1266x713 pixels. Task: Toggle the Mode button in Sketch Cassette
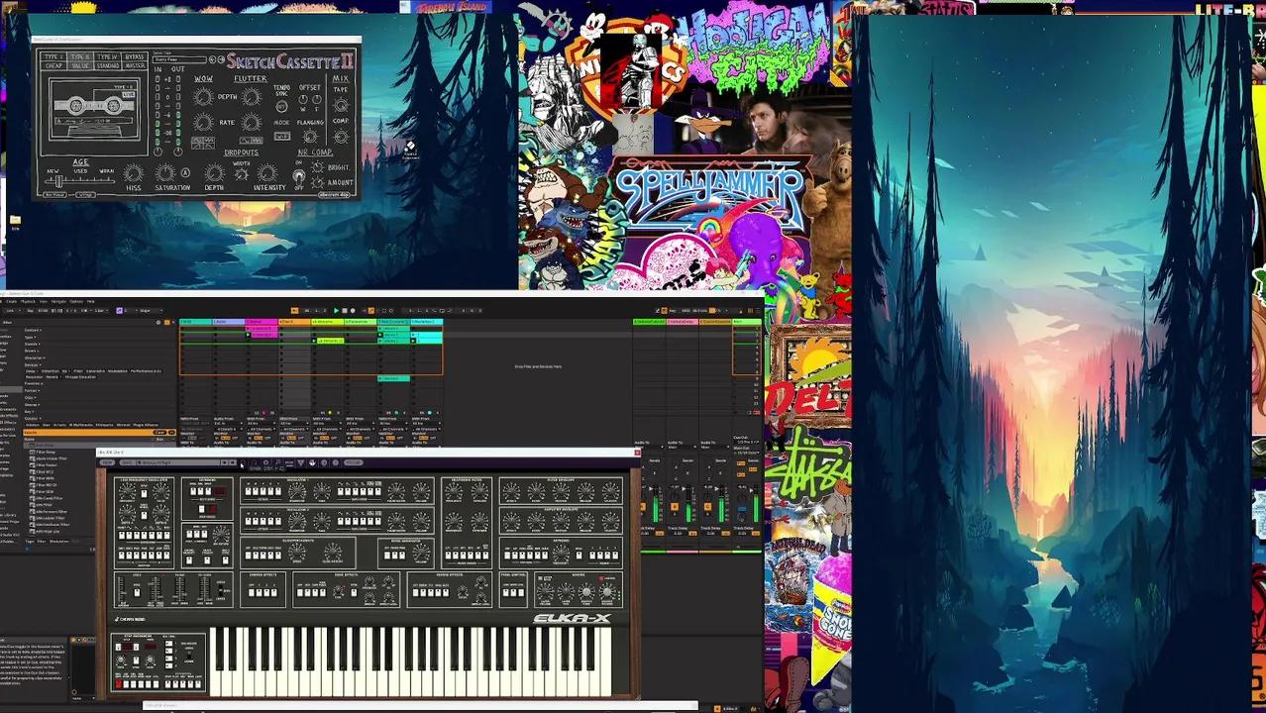(x=282, y=136)
